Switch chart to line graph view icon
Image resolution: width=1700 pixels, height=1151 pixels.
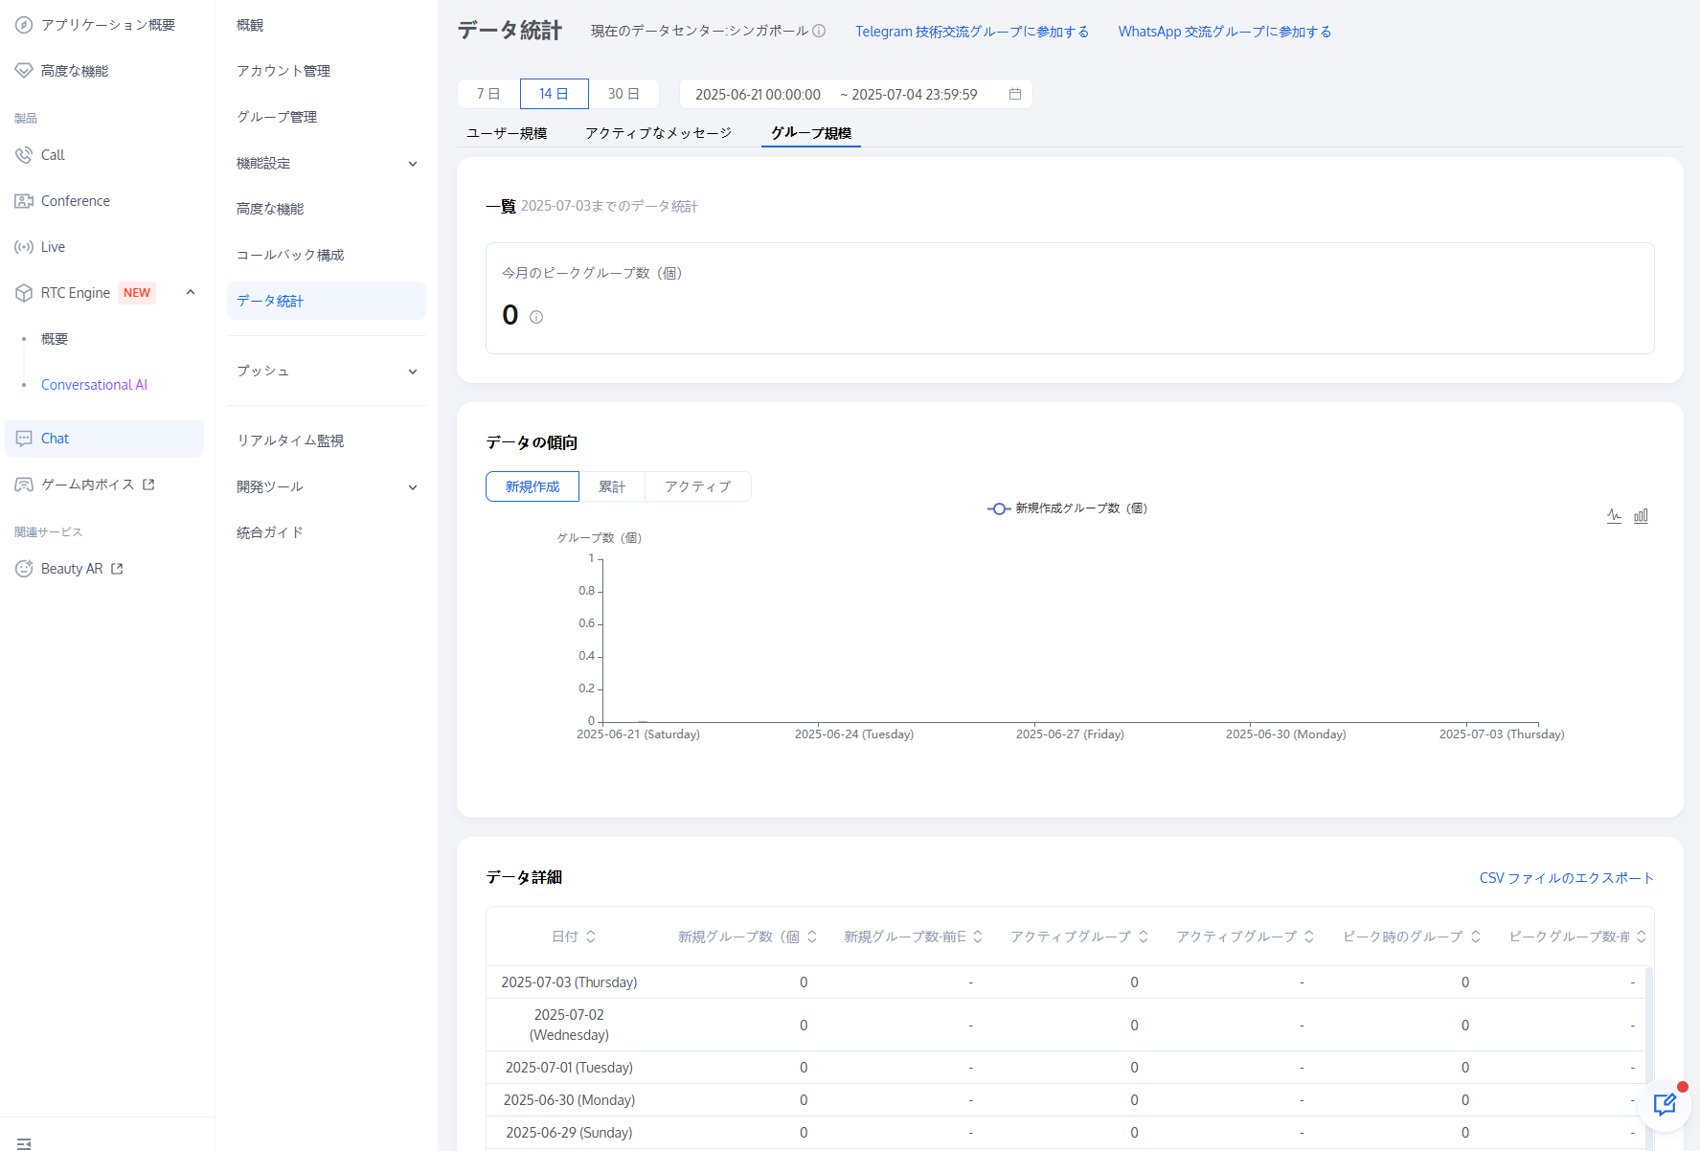pyautogui.click(x=1614, y=515)
